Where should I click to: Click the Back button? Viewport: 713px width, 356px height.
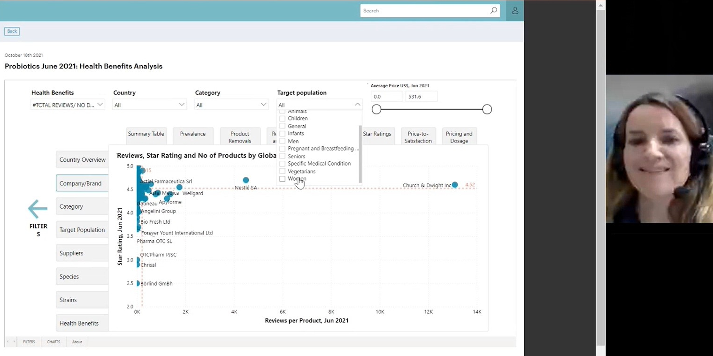(x=12, y=31)
